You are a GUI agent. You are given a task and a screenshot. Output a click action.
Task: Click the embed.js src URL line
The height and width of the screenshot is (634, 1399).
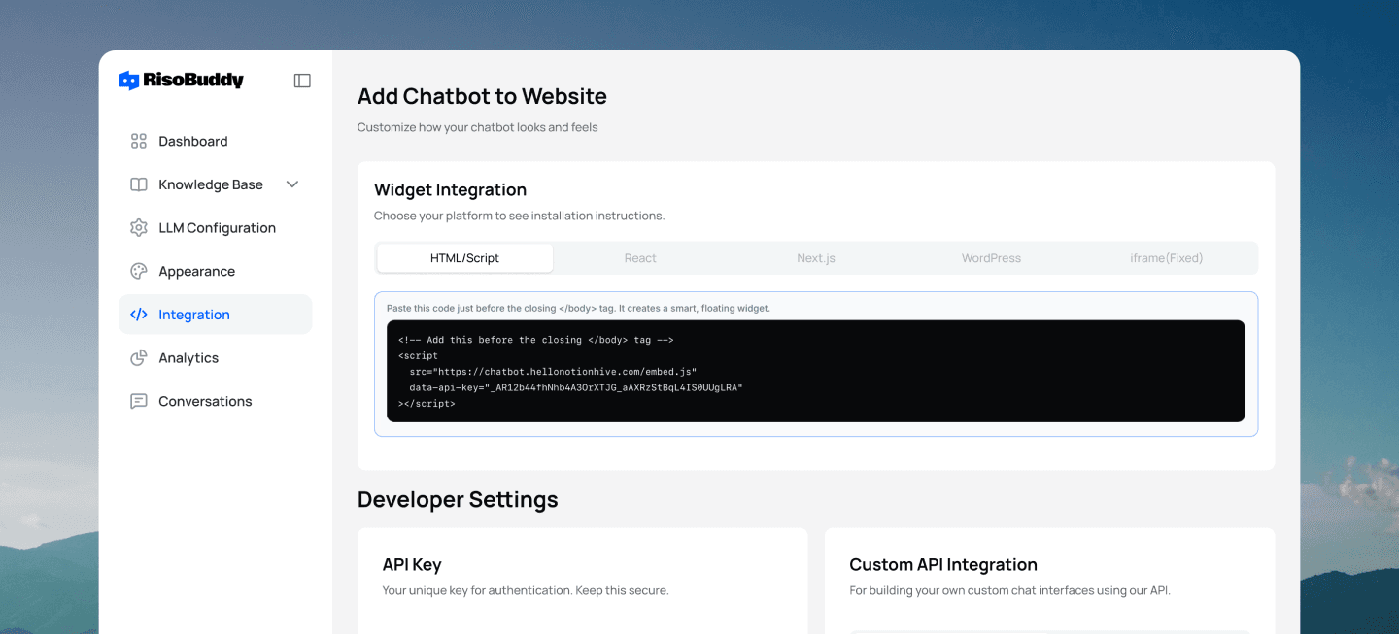point(553,372)
